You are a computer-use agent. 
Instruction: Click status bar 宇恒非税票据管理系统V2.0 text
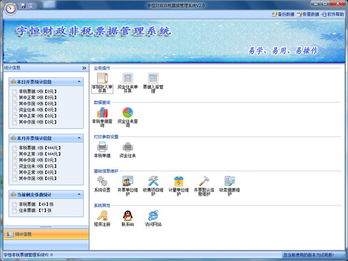pyautogui.click(x=28, y=255)
